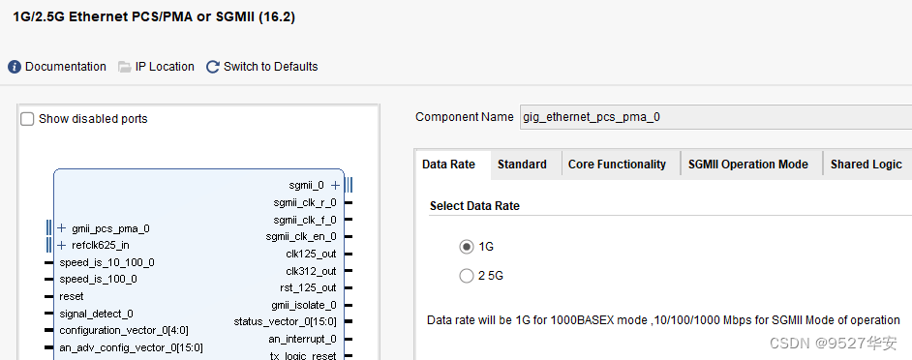Select the Data Rate tab

click(x=448, y=165)
